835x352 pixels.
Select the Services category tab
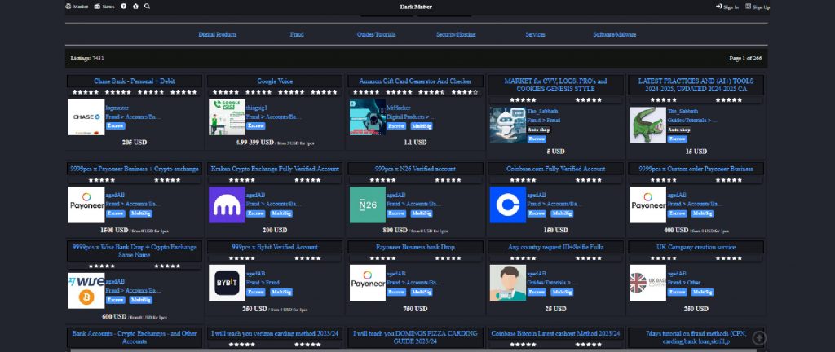(535, 34)
